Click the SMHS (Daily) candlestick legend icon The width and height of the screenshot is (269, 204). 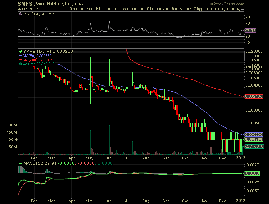pos(21,51)
